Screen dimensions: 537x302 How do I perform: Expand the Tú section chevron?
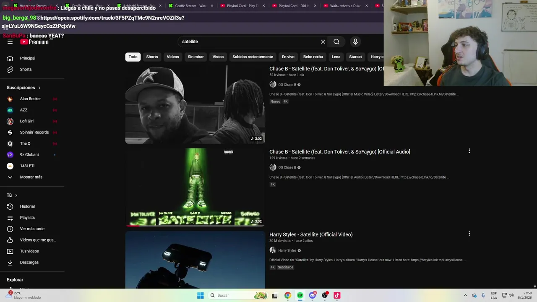tap(16, 195)
